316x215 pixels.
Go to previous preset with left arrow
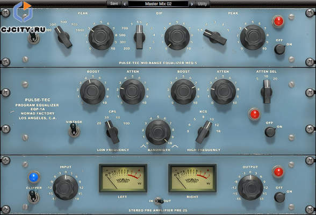pyautogui.click(x=125, y=4)
